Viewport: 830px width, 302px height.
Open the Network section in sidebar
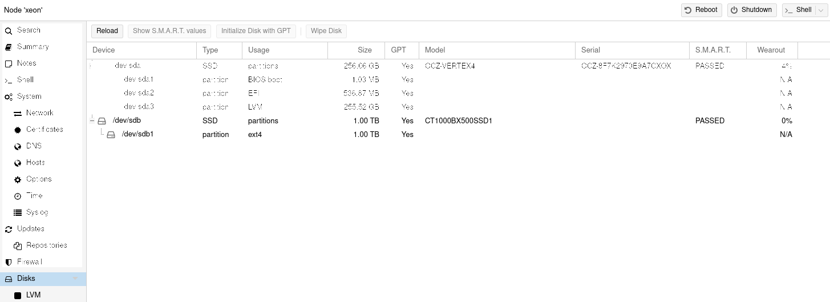click(x=39, y=113)
